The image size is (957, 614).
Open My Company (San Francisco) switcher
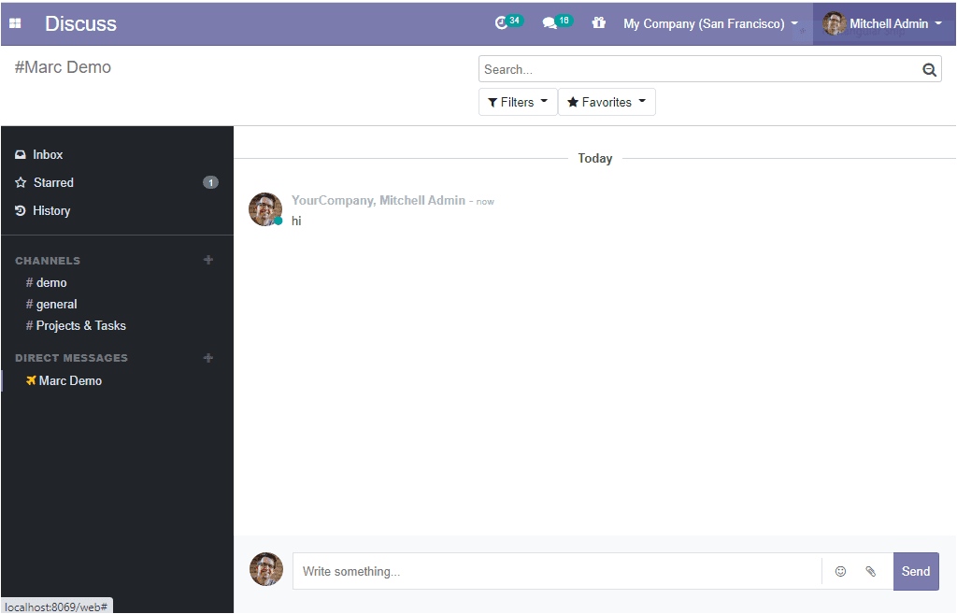710,23
